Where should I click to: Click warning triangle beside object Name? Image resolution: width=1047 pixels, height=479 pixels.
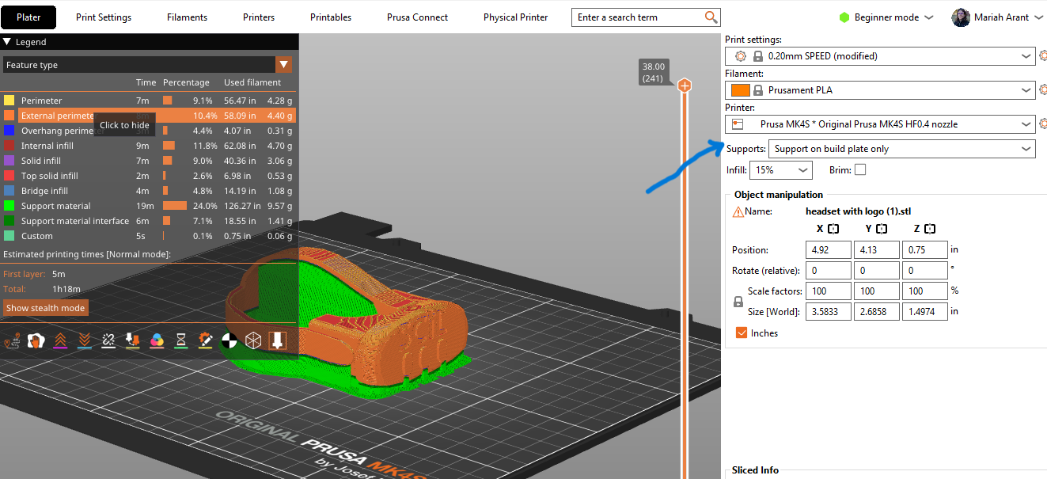[x=738, y=211]
